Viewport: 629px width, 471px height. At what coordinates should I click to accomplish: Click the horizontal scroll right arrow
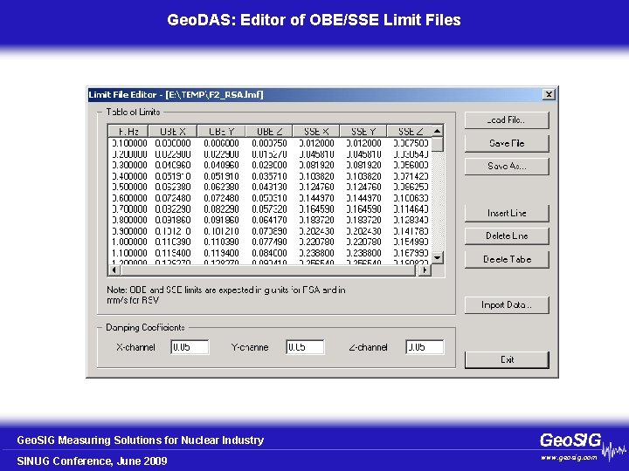click(x=425, y=270)
